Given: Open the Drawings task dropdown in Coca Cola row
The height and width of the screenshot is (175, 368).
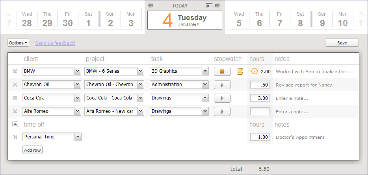Looking at the screenshot, I should tap(205, 98).
